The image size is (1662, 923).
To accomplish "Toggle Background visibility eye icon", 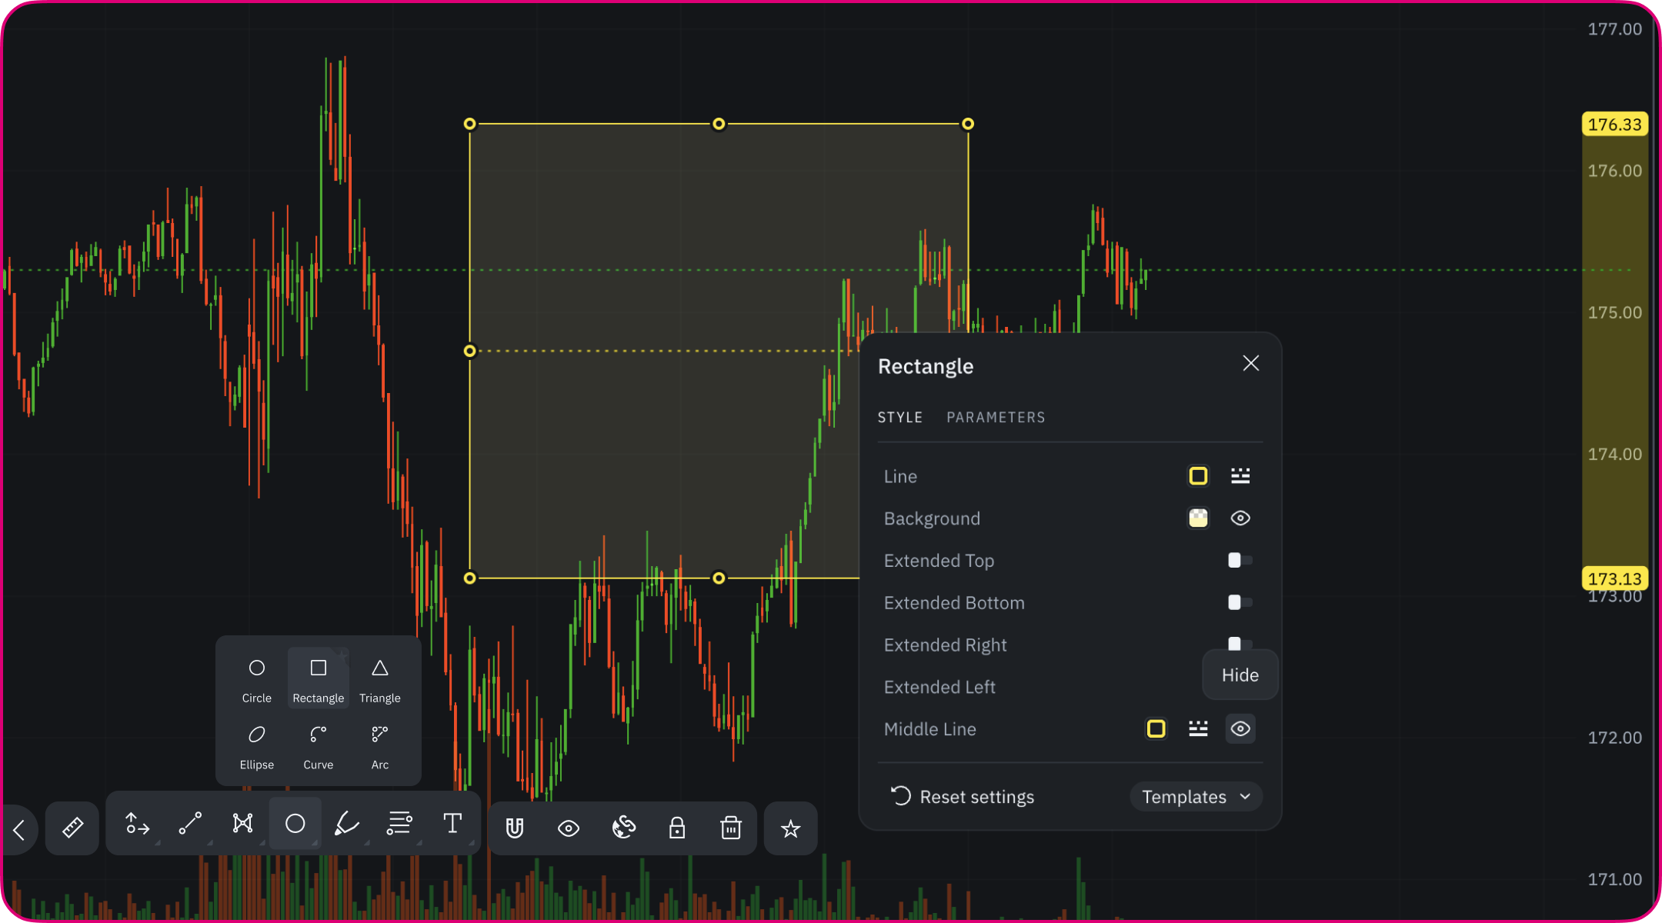I will click(1240, 518).
